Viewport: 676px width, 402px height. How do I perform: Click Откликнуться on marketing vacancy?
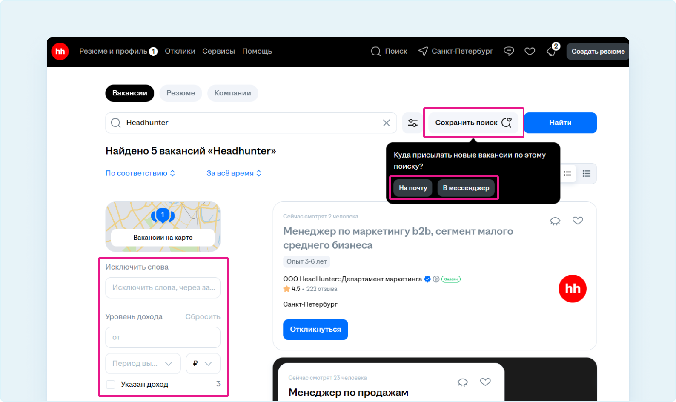[x=315, y=330]
